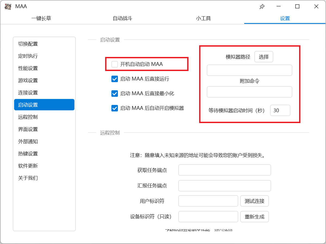Go to the 小工具 tab
The height and width of the screenshot is (244, 326).
(x=203, y=18)
